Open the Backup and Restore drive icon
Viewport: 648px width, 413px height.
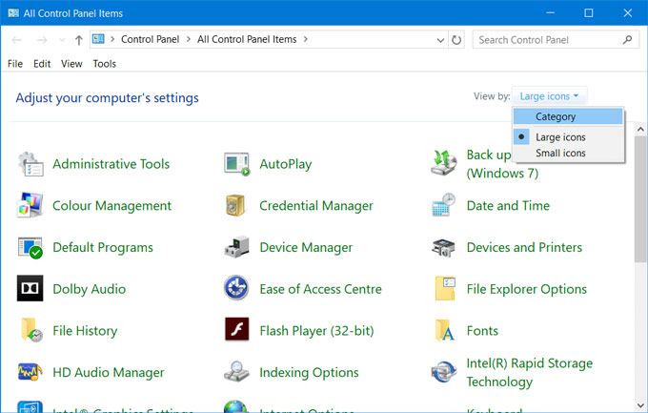point(444,163)
